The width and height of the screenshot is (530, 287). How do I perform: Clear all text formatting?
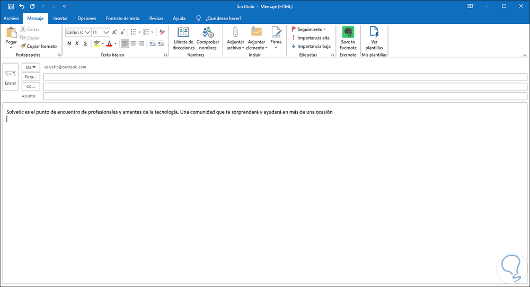(162, 32)
